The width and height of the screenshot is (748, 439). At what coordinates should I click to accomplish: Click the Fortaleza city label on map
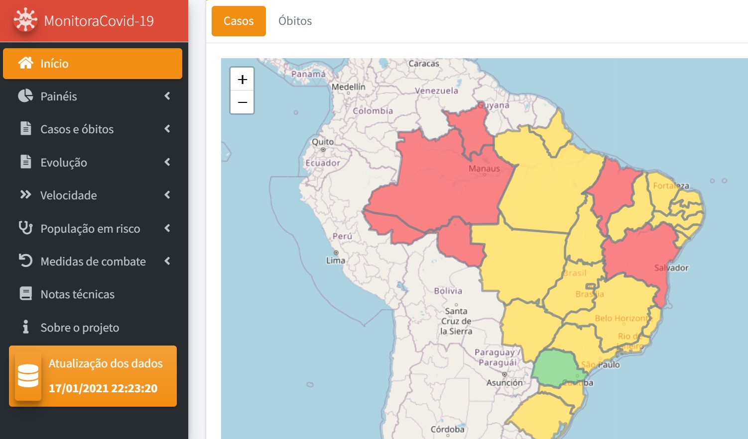tap(671, 185)
